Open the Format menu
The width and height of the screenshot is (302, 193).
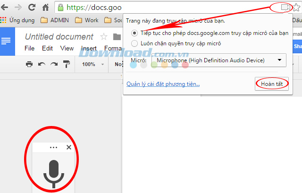click(113, 48)
